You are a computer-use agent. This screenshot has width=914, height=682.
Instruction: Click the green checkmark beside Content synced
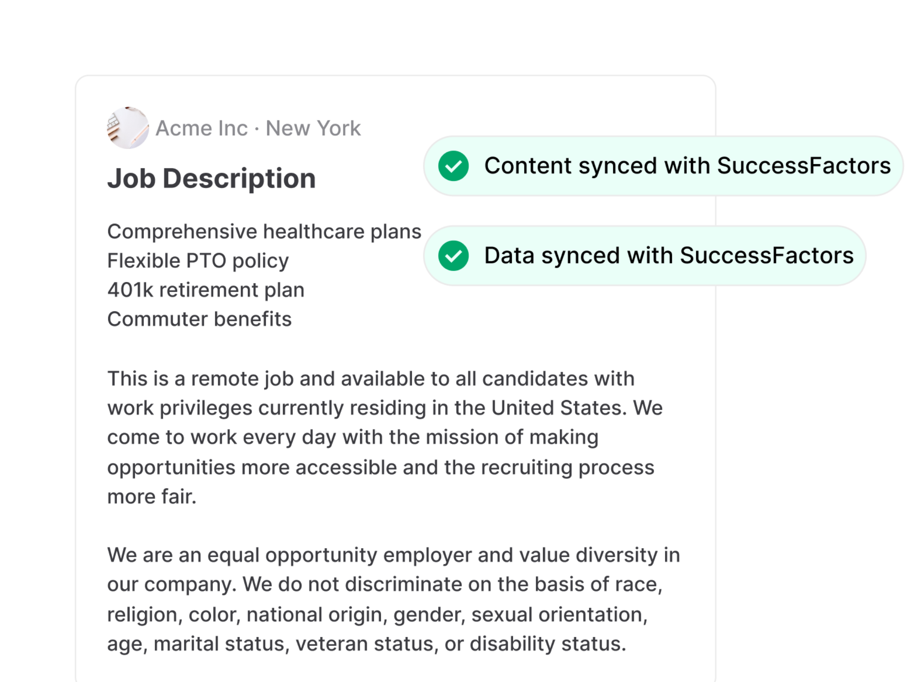coord(453,166)
